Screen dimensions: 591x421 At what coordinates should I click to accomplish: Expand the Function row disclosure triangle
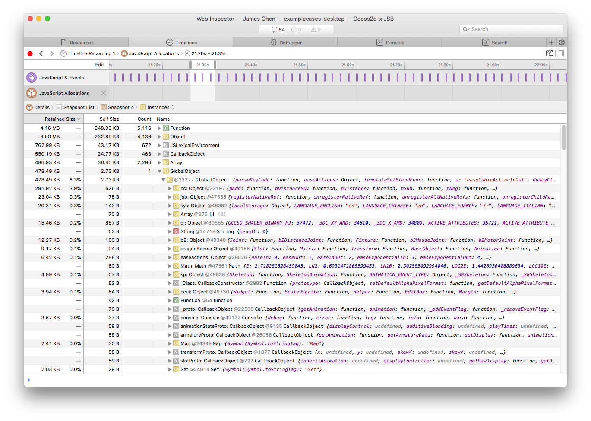(159, 128)
